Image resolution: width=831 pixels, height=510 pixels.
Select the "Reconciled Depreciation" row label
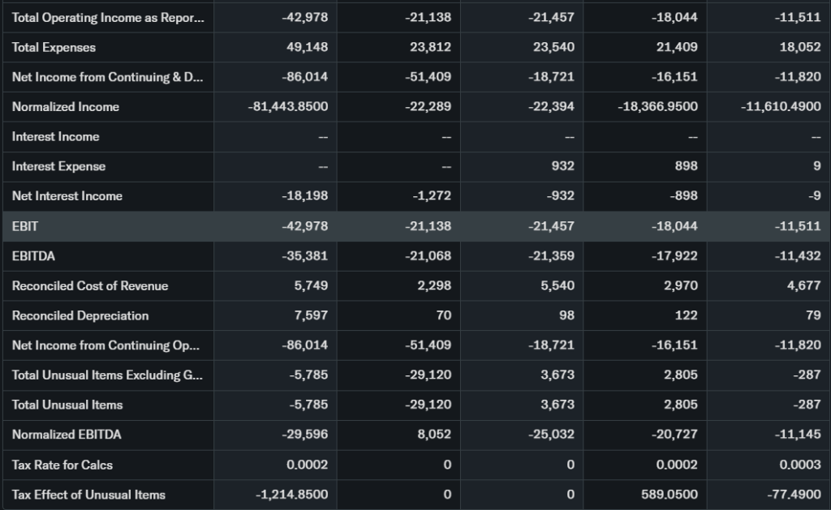[80, 315]
